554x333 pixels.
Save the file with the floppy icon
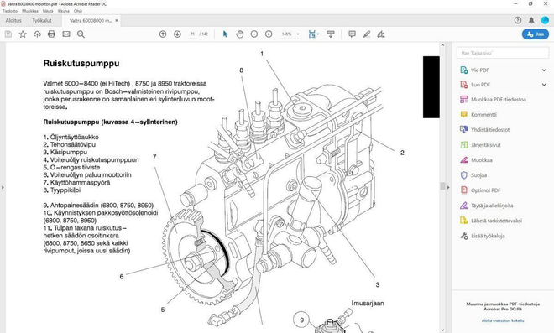(8, 34)
